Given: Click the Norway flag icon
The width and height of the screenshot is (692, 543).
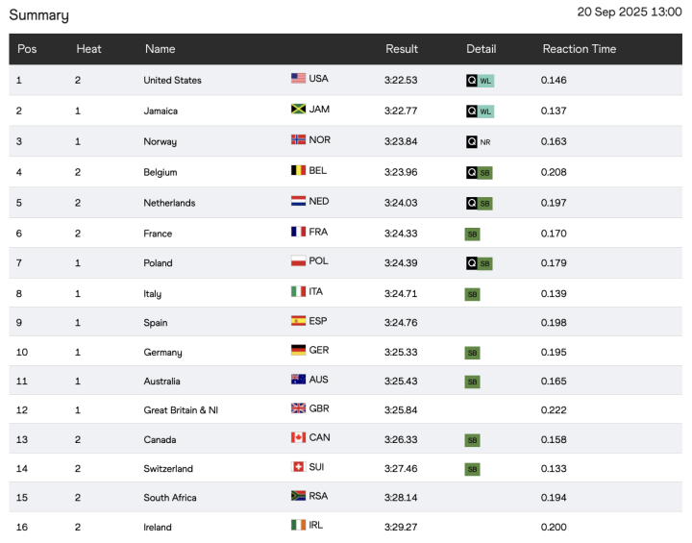Looking at the screenshot, I should click(x=298, y=140).
